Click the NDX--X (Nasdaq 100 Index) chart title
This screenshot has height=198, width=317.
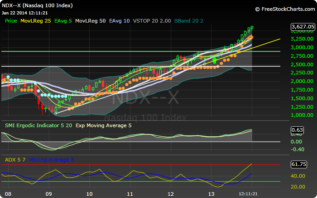37,5
